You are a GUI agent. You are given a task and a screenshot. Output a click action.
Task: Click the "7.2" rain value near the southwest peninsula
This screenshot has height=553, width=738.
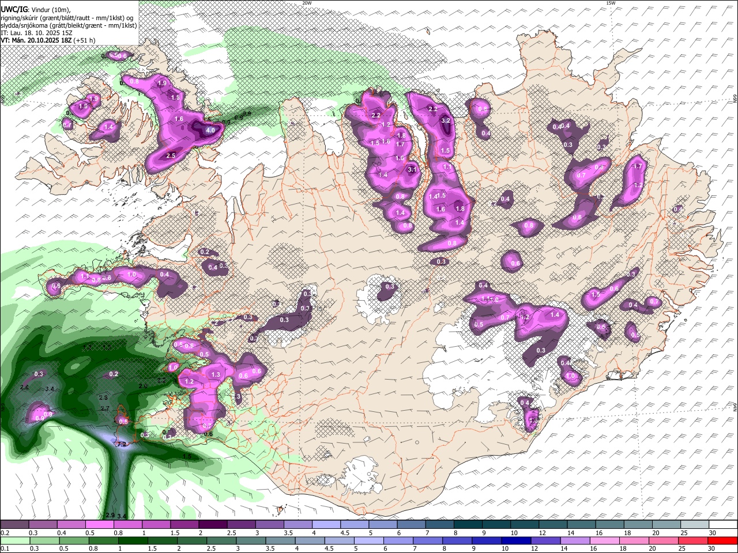tap(122, 444)
